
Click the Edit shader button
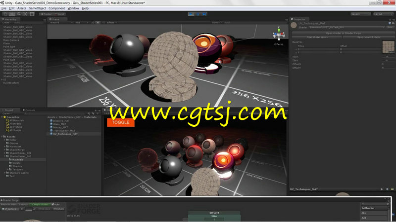[x=390, y=27]
